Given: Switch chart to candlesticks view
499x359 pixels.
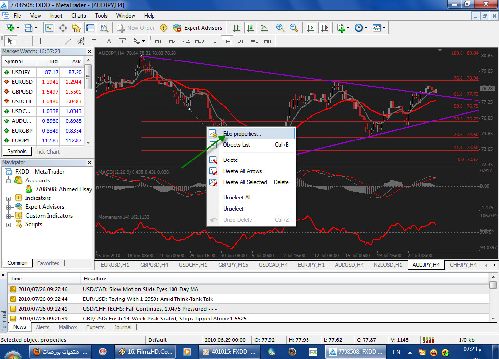Looking at the screenshot, I should pos(250,28).
